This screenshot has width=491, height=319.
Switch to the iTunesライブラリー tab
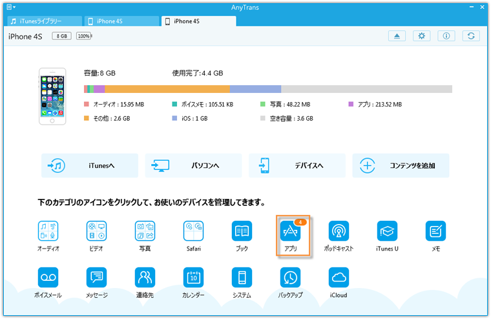(45, 21)
